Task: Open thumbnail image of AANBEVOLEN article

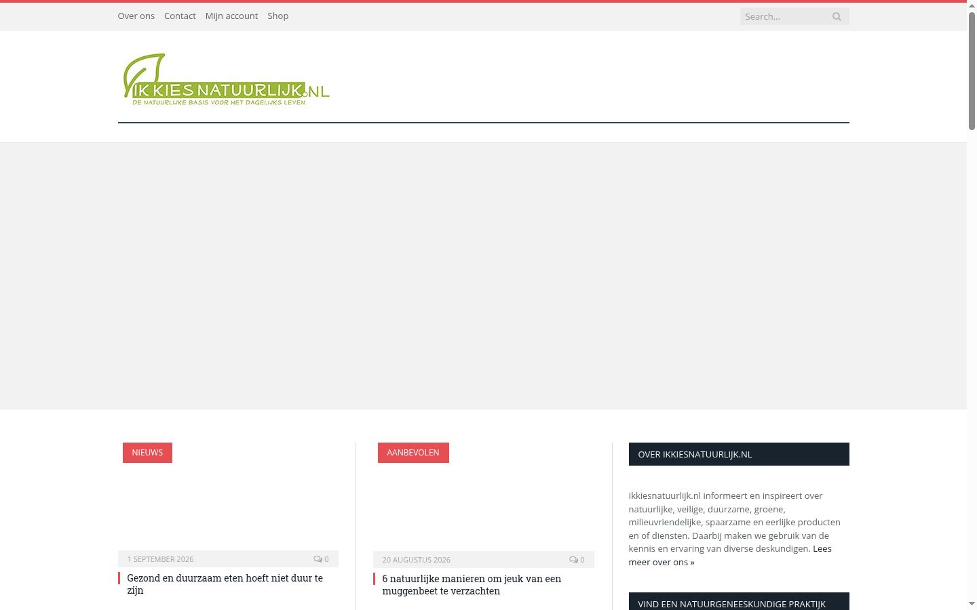Action: click(x=484, y=497)
